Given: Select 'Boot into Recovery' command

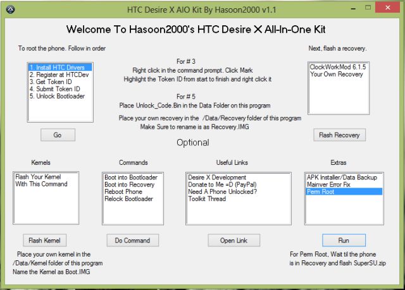Looking at the screenshot, I should 133,184.
